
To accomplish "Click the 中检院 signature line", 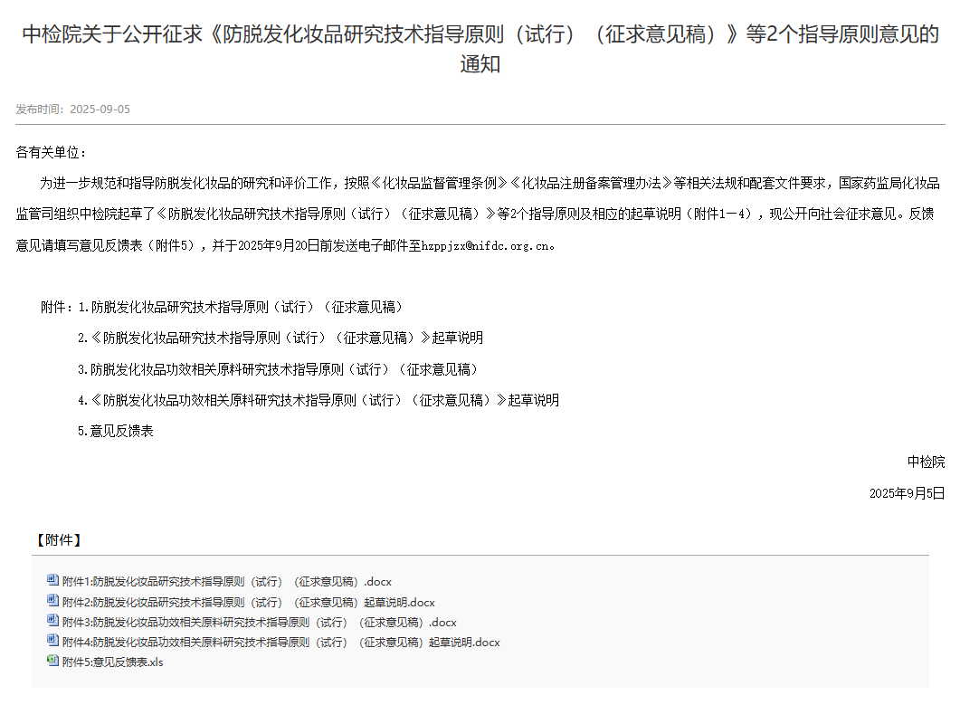I will tap(926, 462).
